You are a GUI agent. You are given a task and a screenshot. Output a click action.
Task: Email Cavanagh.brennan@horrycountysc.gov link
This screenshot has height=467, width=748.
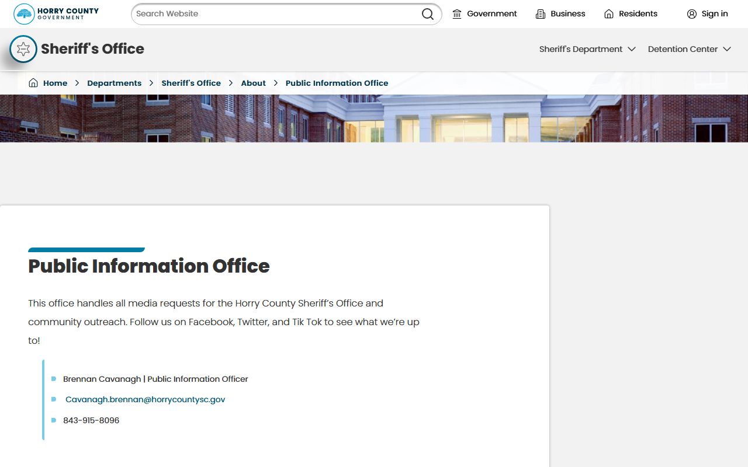pos(145,400)
